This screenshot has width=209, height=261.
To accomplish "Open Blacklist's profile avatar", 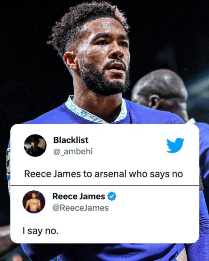I will point(35,145).
